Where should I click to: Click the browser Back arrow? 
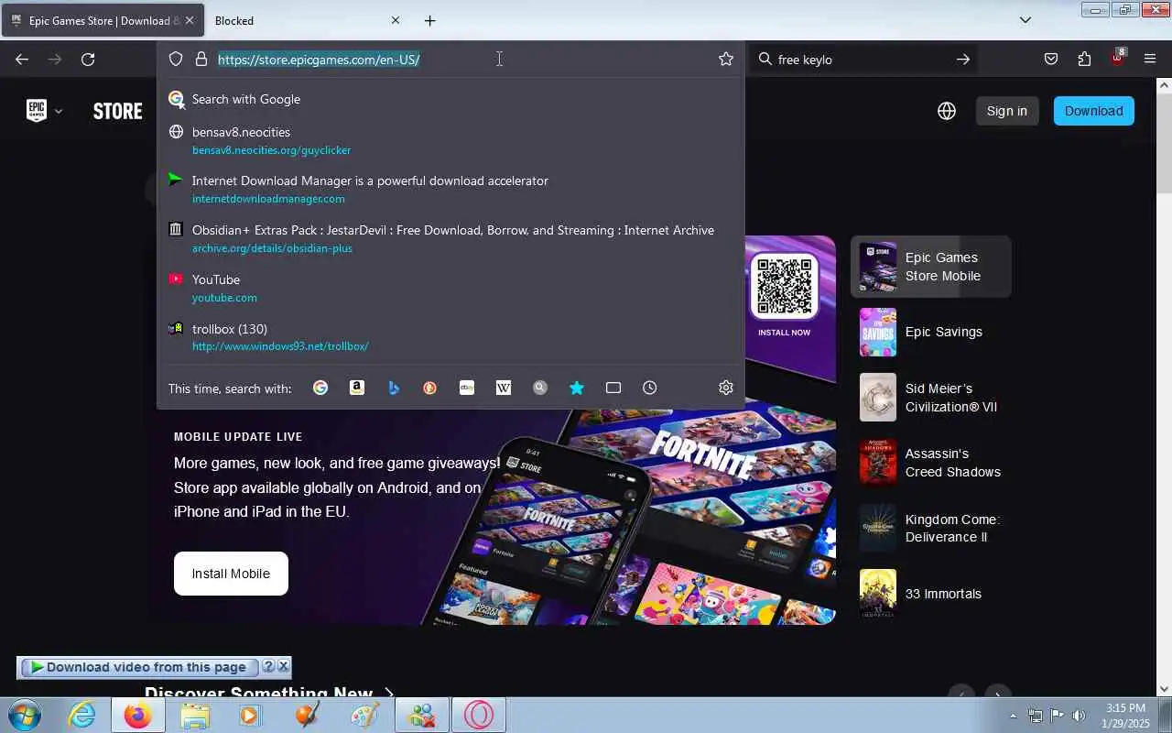(22, 60)
